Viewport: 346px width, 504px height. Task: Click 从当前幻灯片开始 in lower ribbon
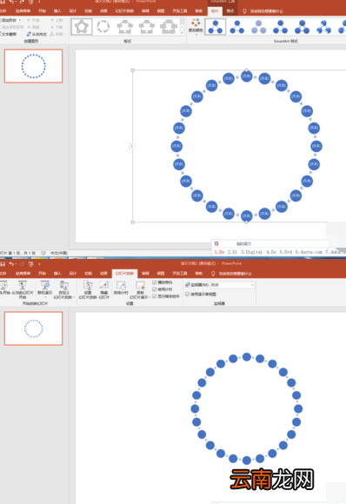pos(23,290)
